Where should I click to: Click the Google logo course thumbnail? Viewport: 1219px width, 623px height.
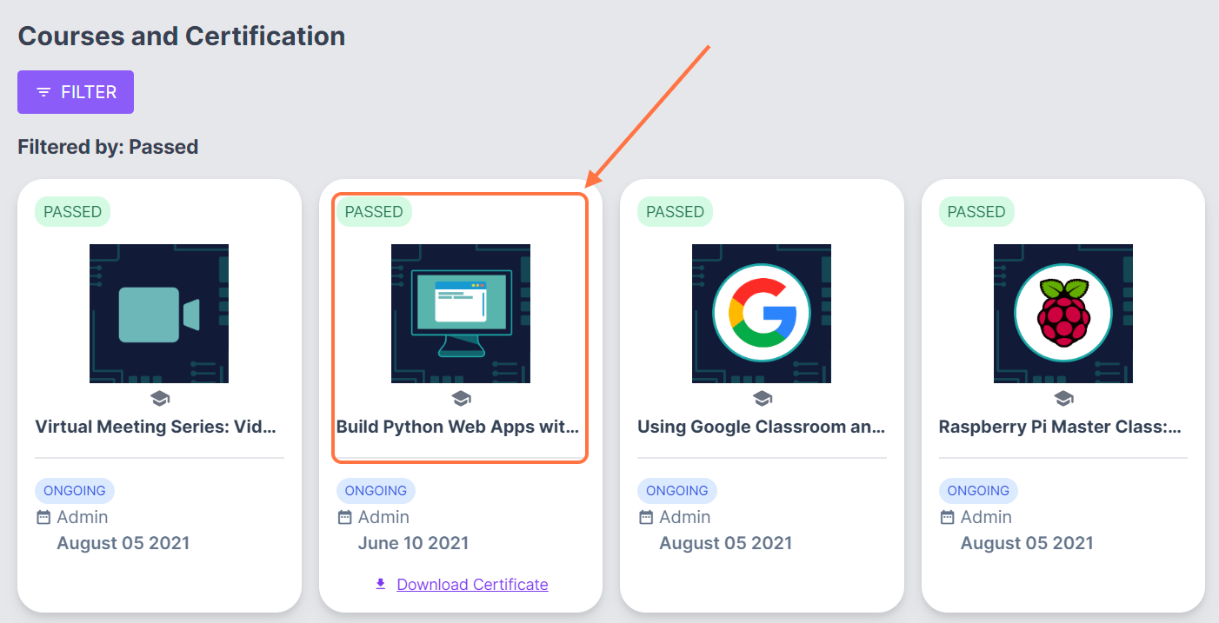tap(762, 314)
